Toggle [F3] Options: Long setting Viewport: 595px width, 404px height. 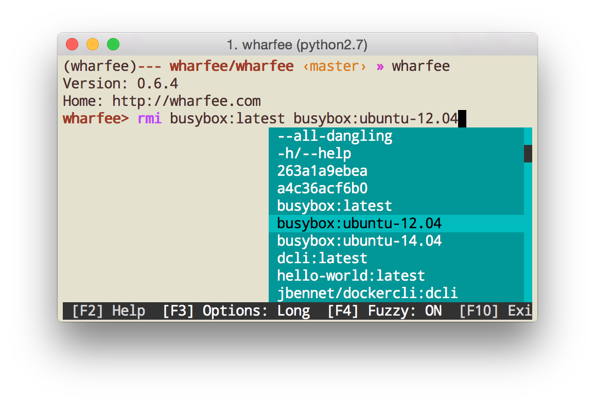[x=236, y=311]
